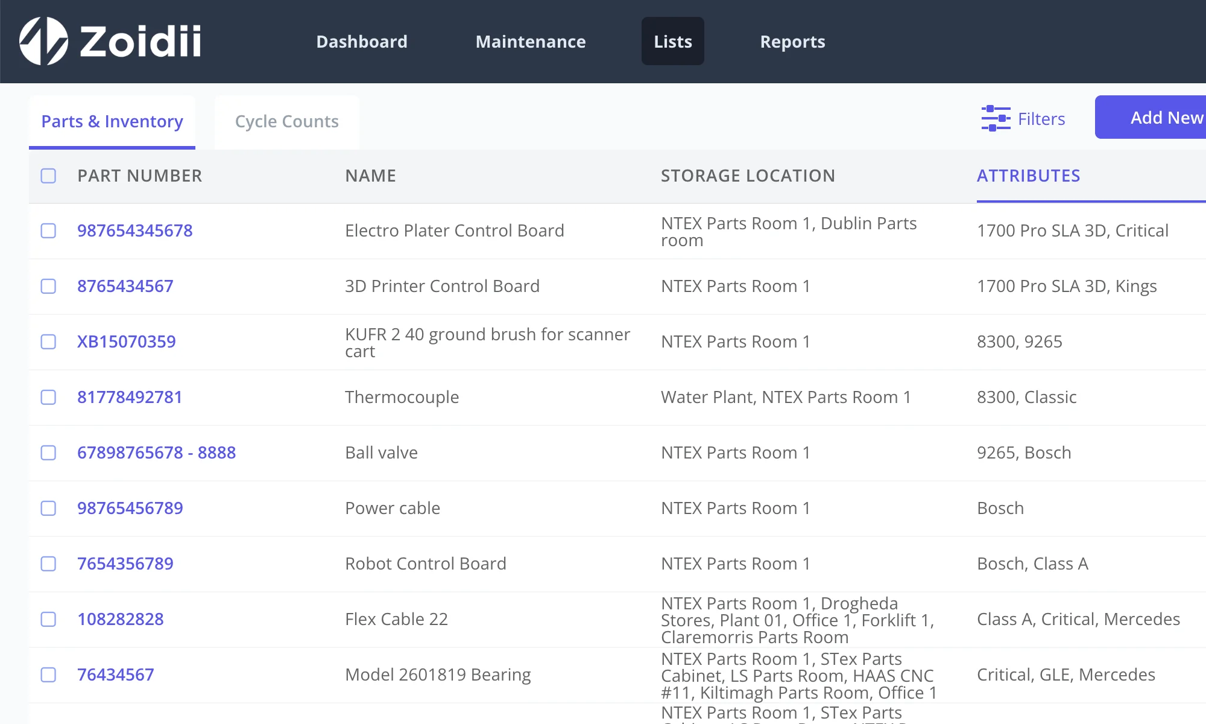The image size is (1206, 724).
Task: Click Water Plant, NTEX Parts Room 1
Action: [786, 397]
